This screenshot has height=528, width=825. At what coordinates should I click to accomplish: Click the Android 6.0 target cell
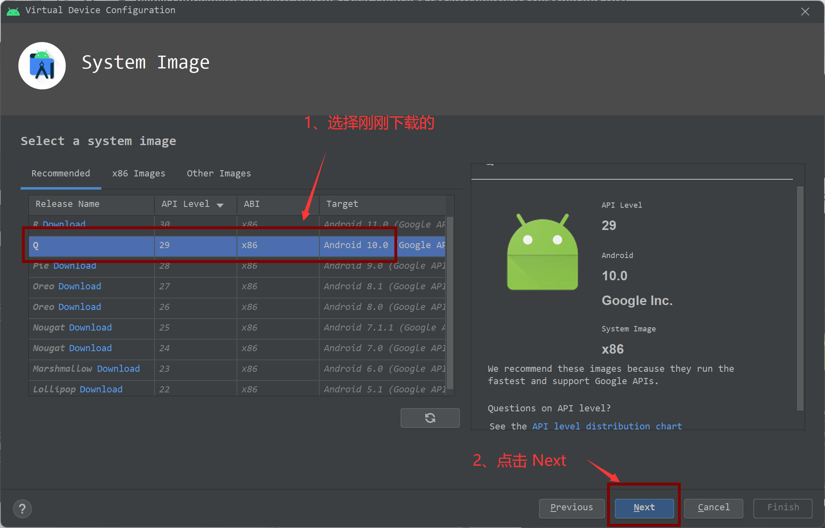(x=382, y=369)
